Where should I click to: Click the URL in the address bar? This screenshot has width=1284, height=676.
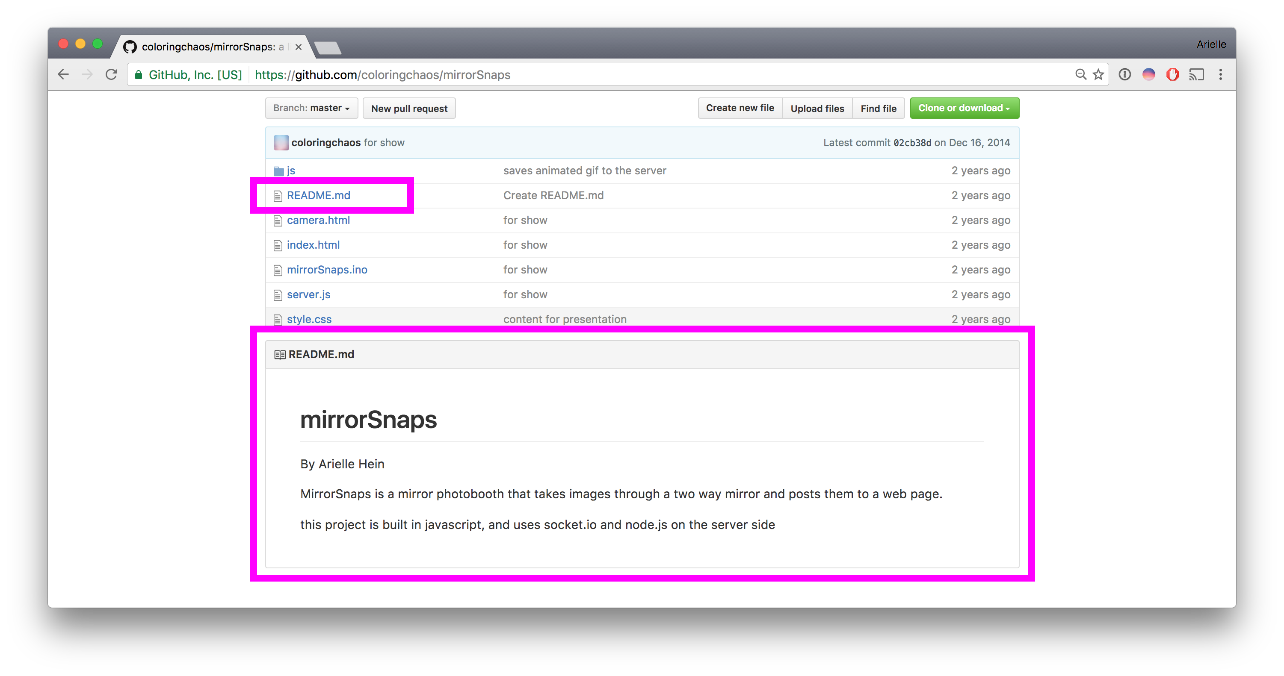coord(382,75)
